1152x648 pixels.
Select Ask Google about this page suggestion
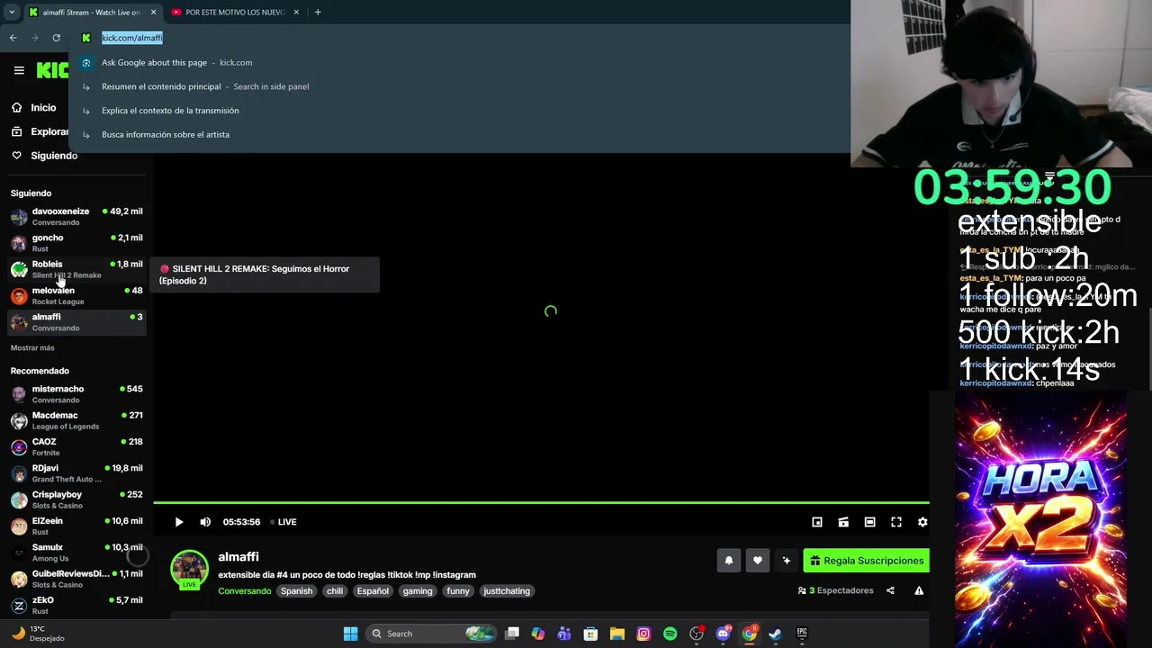459,62
